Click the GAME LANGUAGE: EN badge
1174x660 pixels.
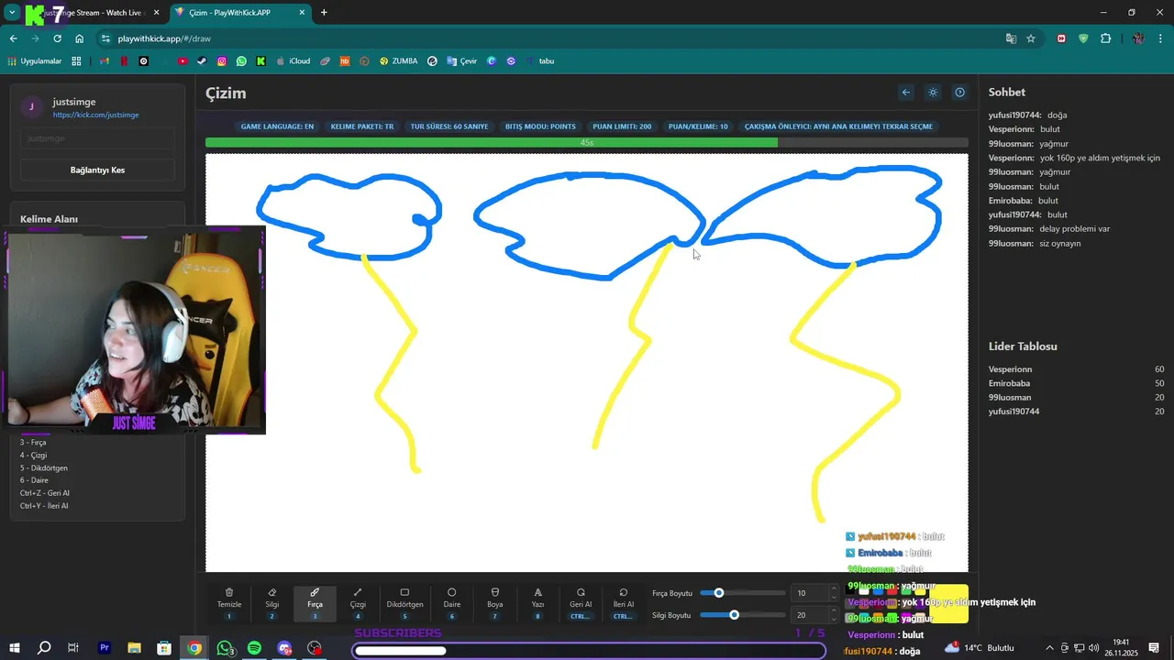click(x=277, y=126)
